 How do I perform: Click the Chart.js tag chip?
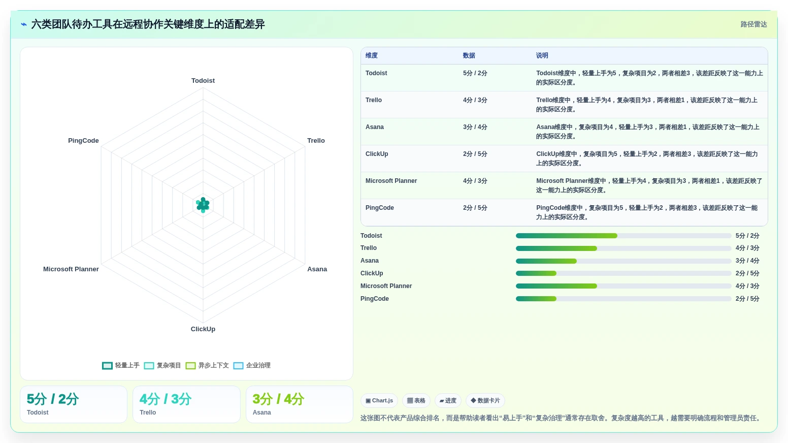coord(379,401)
